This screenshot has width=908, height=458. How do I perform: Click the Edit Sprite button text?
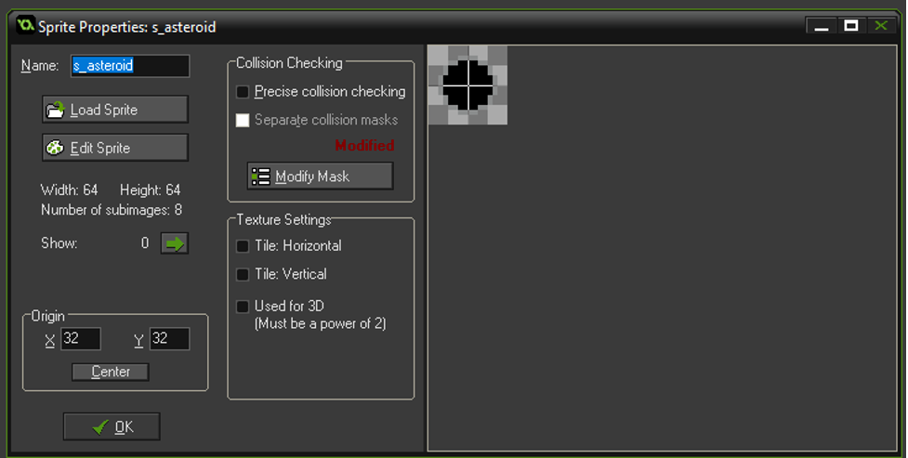pyautogui.click(x=100, y=149)
